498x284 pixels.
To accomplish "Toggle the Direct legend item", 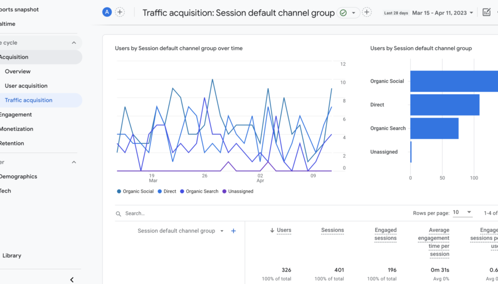I will click(x=167, y=191).
